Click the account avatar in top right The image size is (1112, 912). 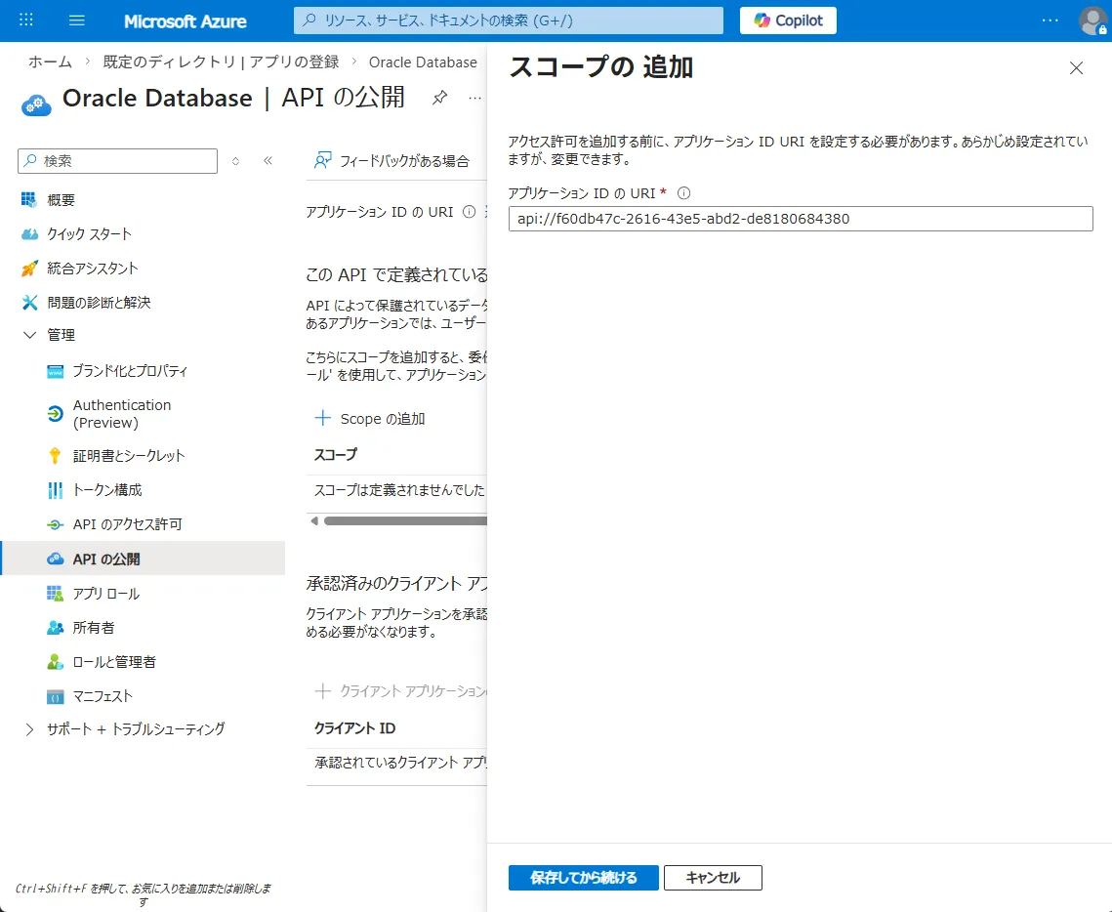[x=1093, y=20]
